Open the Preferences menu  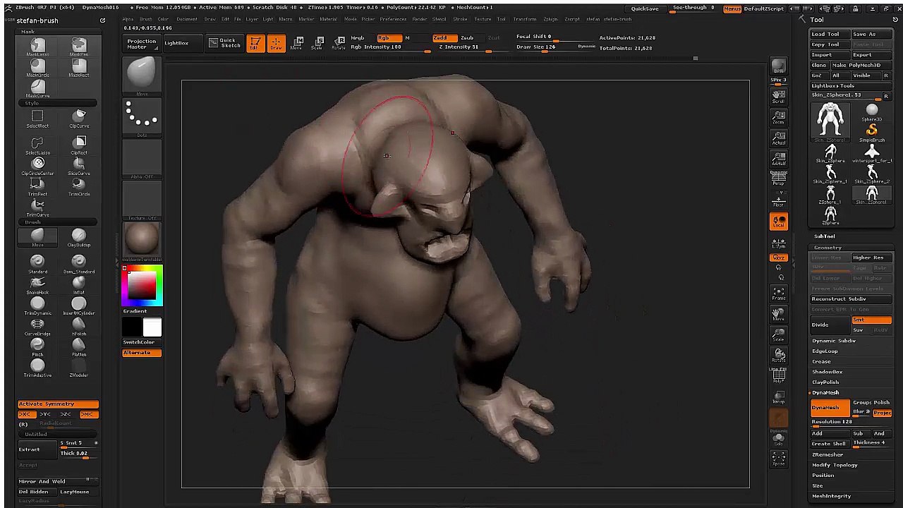click(x=393, y=19)
